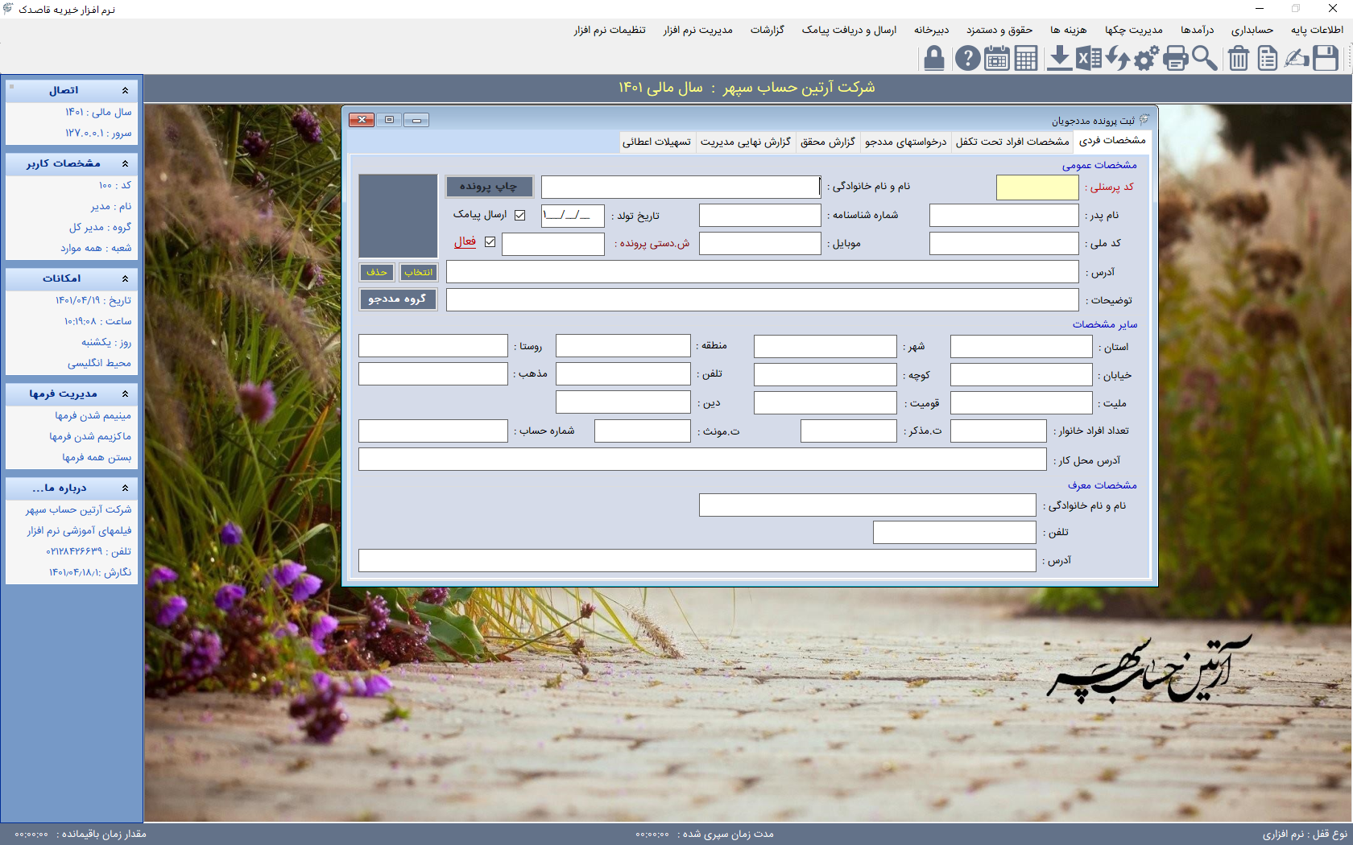Collapse the مدیریت فرمها sidebar panel
This screenshot has width=1353, height=845.
(x=125, y=394)
